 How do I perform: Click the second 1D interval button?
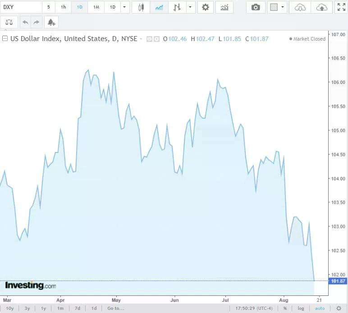113,7
